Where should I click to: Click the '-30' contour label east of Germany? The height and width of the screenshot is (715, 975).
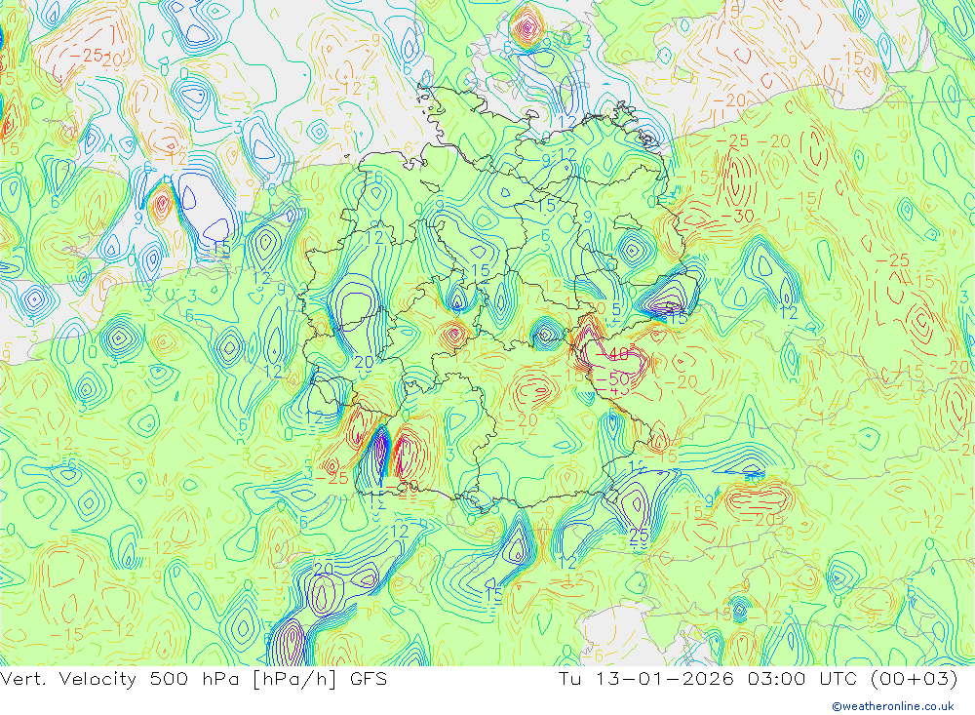[x=737, y=217]
